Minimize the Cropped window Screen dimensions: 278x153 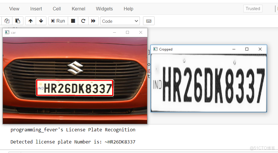234,49
